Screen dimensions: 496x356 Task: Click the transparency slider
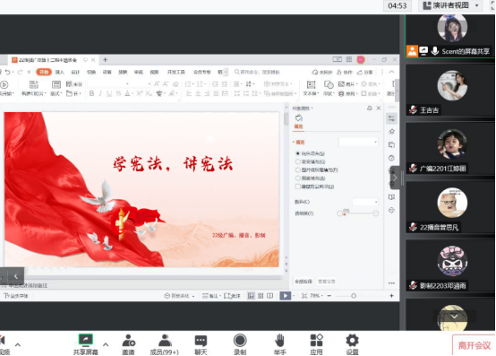point(357,213)
